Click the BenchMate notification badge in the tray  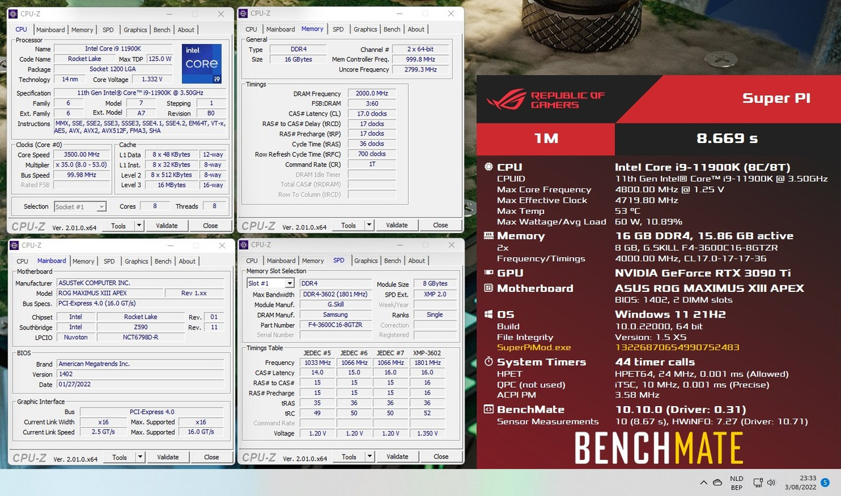pos(825,482)
